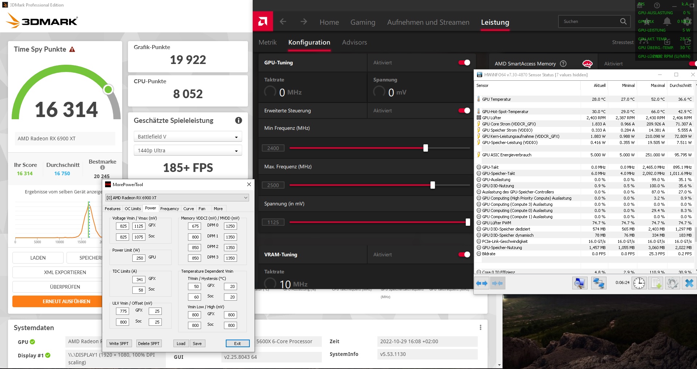The width and height of the screenshot is (697, 369).
Task: Select the GPU Temperatur row in HWiNFO
Action: pyautogui.click(x=584, y=99)
